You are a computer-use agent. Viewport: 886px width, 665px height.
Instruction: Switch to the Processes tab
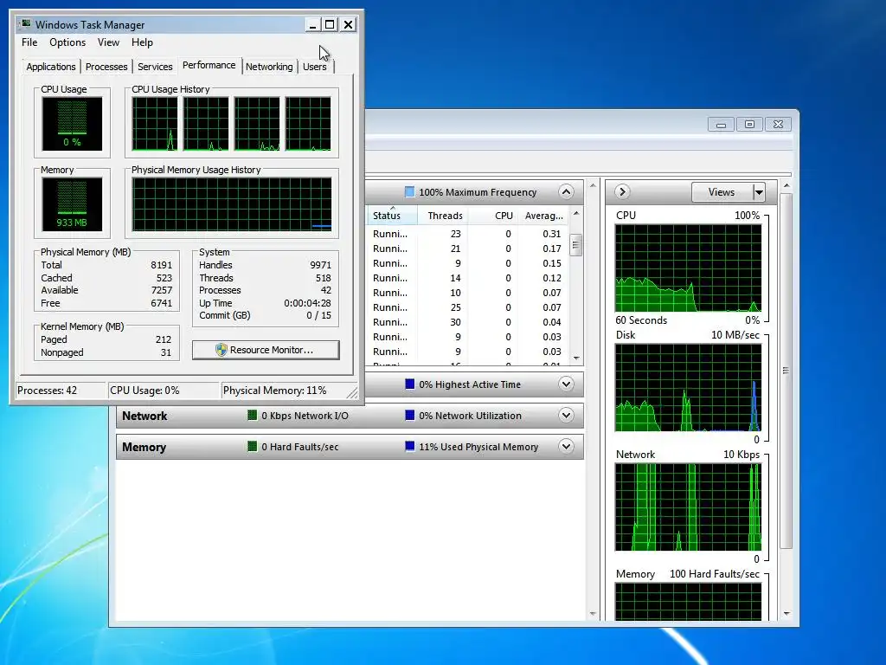(x=106, y=67)
